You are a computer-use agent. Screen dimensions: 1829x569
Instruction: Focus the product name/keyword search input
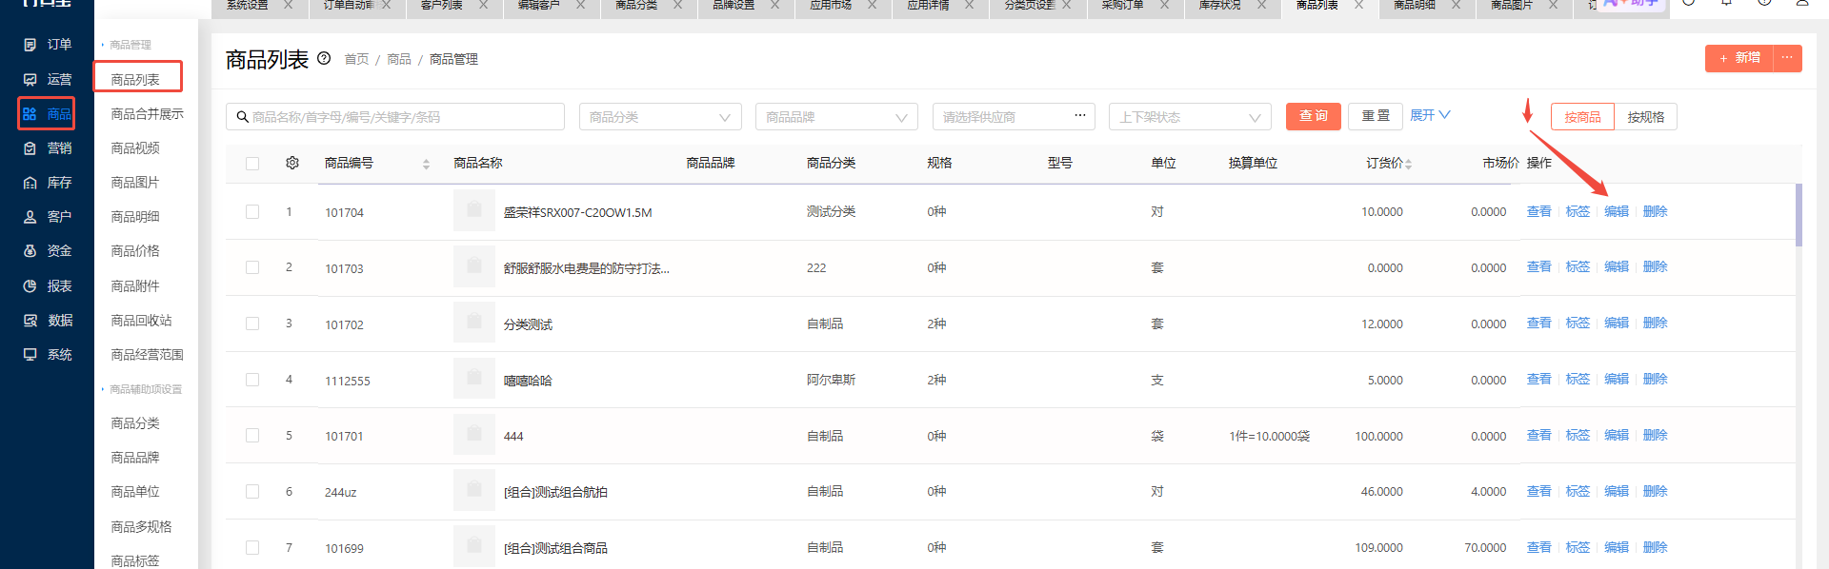coord(395,117)
